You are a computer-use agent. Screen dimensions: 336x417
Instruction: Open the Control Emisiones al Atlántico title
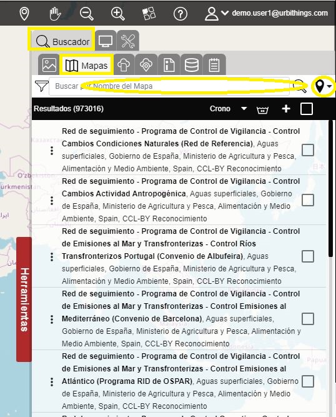181,369
